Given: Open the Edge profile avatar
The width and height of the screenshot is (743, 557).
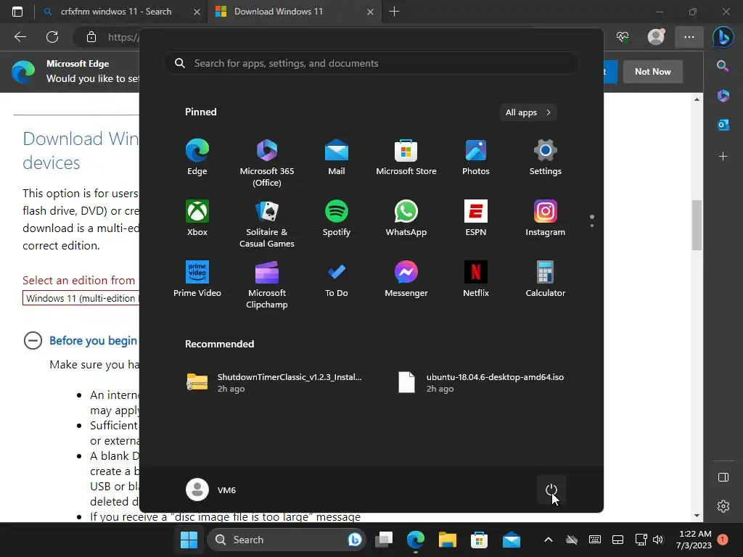Looking at the screenshot, I should tap(656, 37).
